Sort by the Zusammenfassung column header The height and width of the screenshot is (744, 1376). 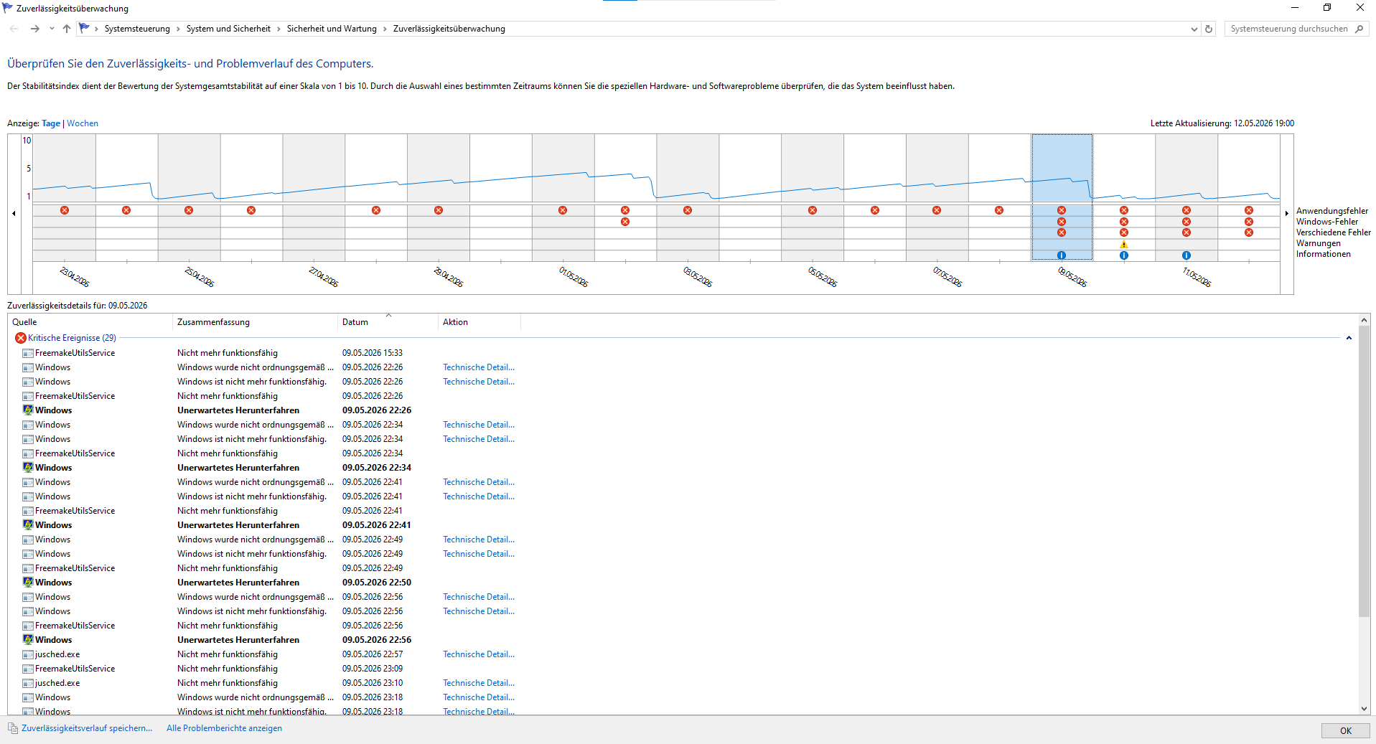click(255, 322)
